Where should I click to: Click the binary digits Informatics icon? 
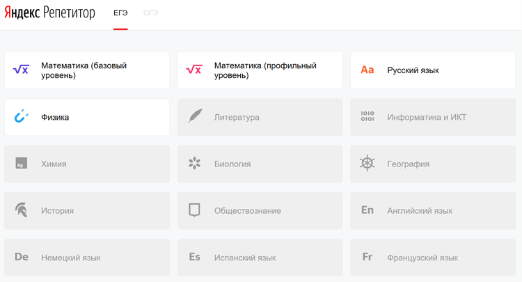tap(367, 117)
